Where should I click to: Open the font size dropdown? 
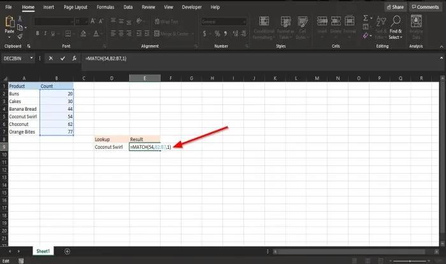pyautogui.click(x=86, y=22)
